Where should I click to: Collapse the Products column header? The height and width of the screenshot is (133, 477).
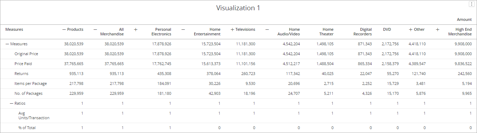pos(64,30)
